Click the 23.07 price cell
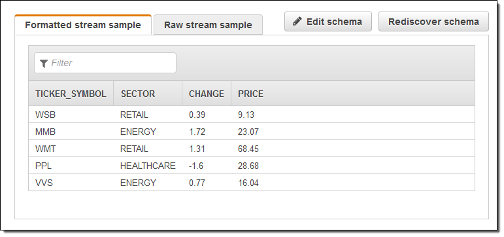 coord(248,132)
